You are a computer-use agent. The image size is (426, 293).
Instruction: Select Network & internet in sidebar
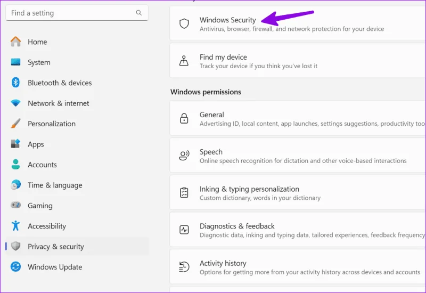[59, 103]
